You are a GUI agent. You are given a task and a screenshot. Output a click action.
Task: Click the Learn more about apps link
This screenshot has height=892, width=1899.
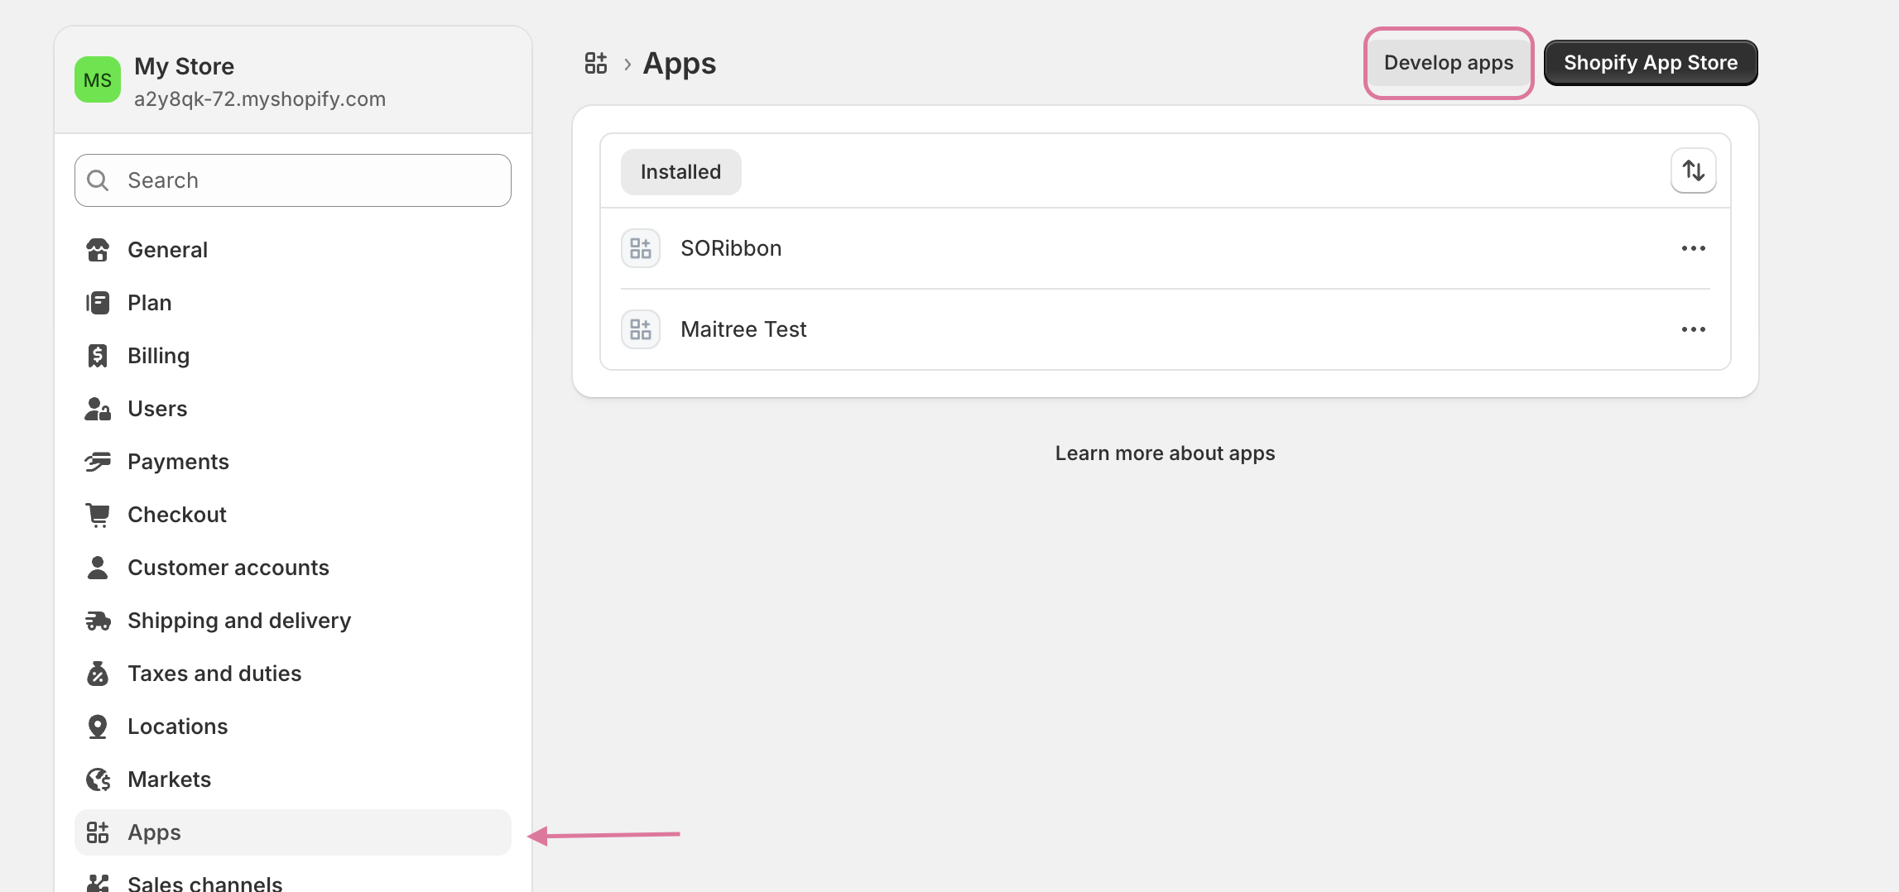(1165, 453)
